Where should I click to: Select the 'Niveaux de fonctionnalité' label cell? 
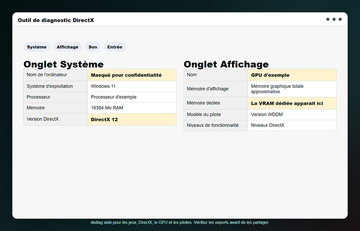(x=216, y=125)
